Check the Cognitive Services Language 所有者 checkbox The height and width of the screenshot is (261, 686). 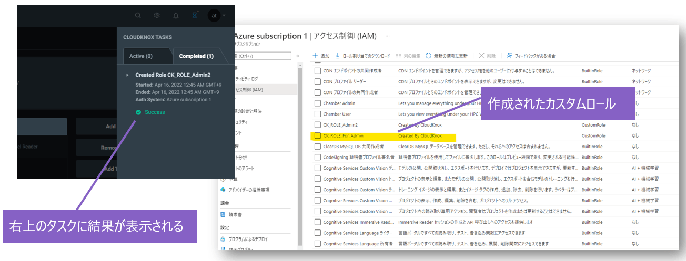pos(317,244)
